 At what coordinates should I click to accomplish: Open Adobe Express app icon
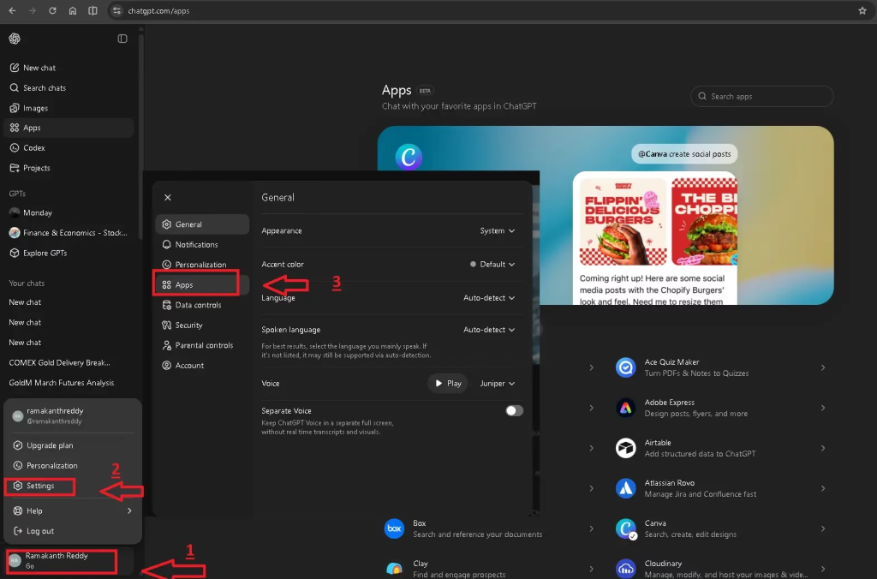tap(626, 408)
